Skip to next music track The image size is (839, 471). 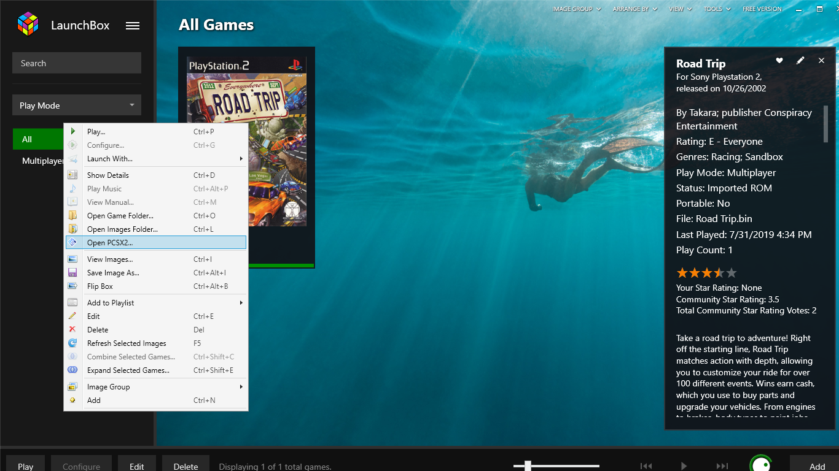point(722,466)
